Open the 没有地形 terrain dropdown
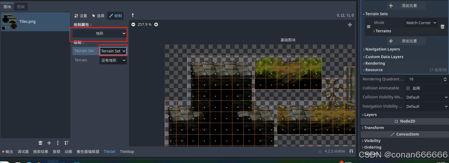Screen dimensions: 449x163 click(113, 60)
